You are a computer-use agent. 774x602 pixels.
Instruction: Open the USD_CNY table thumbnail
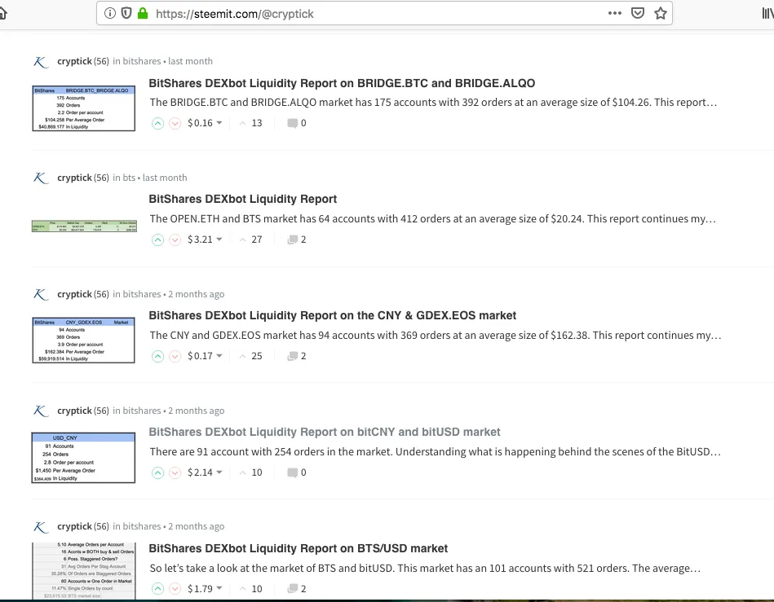83,458
